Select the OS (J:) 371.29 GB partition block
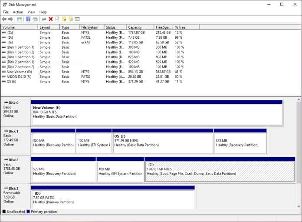 point(163,141)
